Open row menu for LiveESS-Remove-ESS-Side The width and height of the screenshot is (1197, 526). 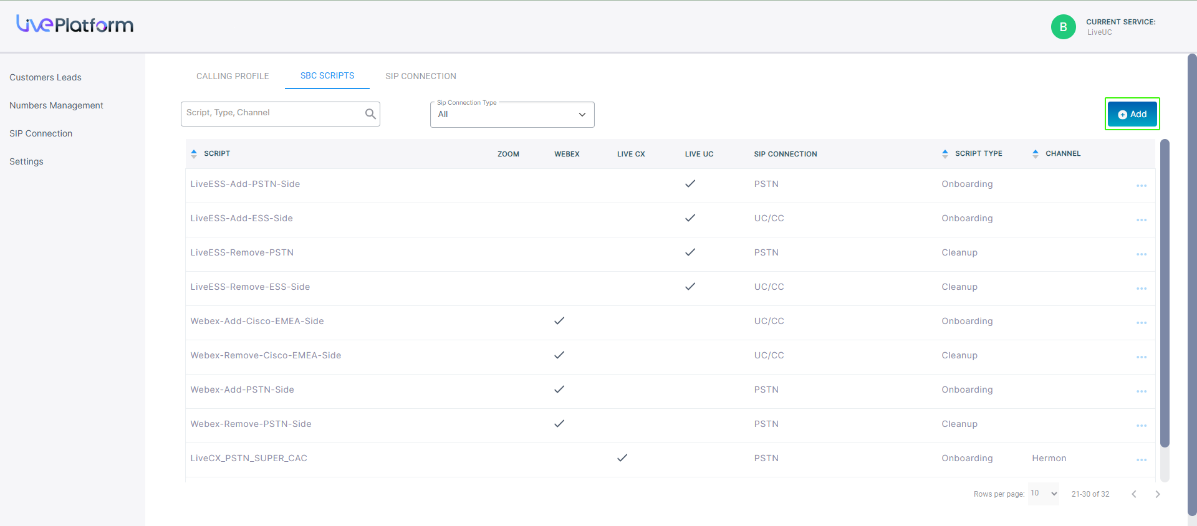coord(1142,289)
